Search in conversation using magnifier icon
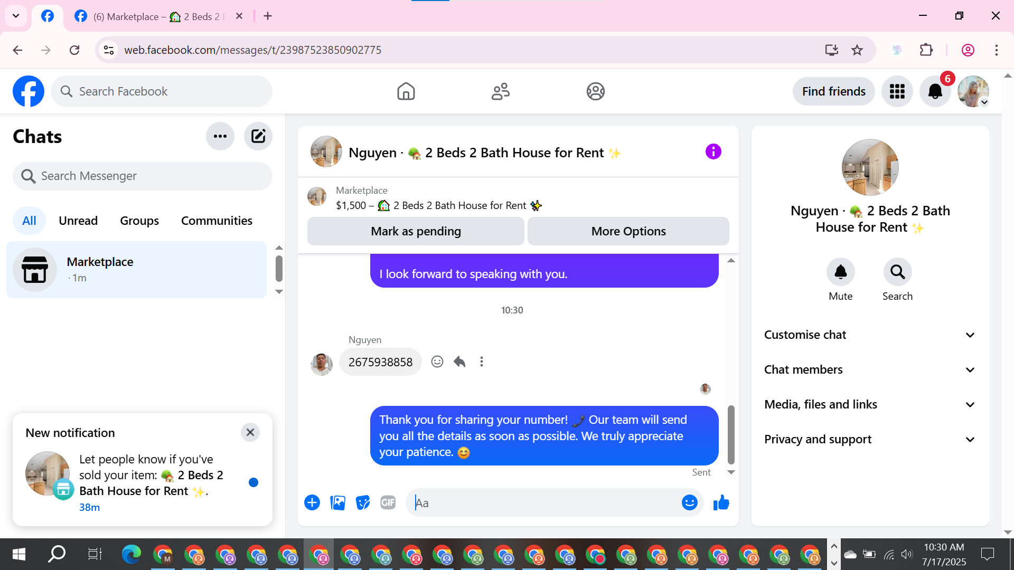Screen dimensions: 1014x570 [x=897, y=272]
